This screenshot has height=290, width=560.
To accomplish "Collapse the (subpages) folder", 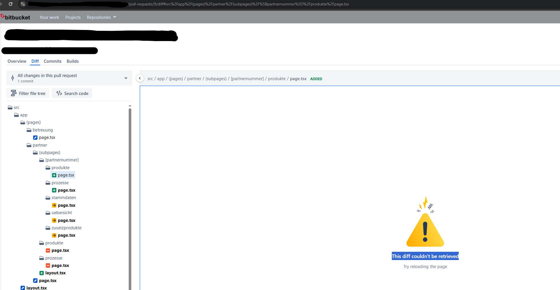I will (x=47, y=153).
